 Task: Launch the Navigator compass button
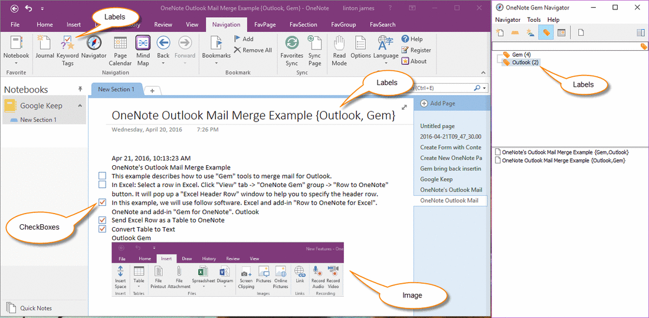click(x=94, y=48)
